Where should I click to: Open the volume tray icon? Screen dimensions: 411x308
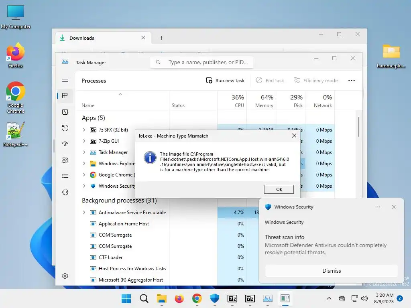pyautogui.click(x=364, y=298)
